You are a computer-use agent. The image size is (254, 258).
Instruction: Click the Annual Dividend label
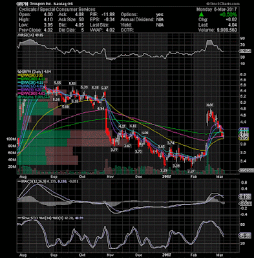pos(138,20)
